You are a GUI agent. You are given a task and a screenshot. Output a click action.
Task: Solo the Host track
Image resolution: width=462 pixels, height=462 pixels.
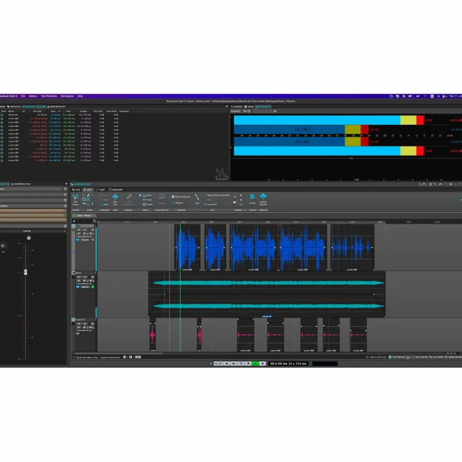click(85, 230)
